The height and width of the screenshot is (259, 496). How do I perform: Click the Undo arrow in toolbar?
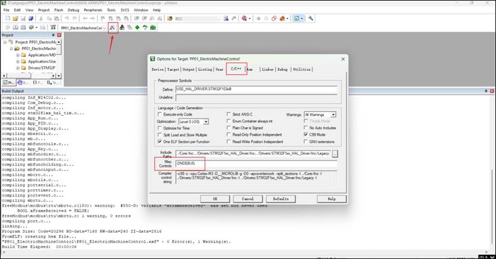67,18
